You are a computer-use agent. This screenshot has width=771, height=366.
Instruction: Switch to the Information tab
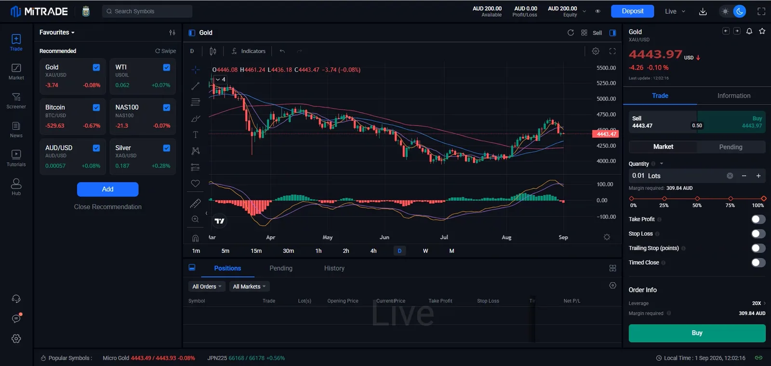(x=733, y=96)
